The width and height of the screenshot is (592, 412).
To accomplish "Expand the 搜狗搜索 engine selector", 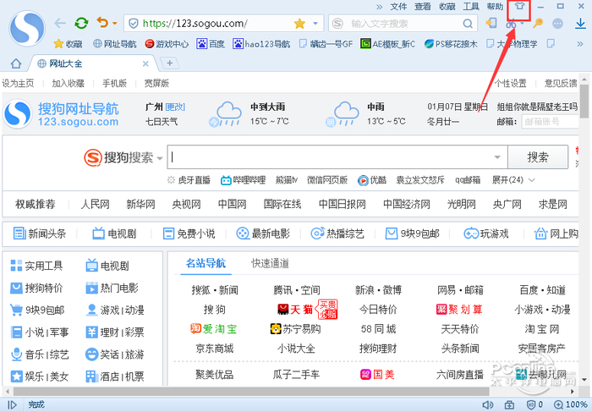I will 160,158.
